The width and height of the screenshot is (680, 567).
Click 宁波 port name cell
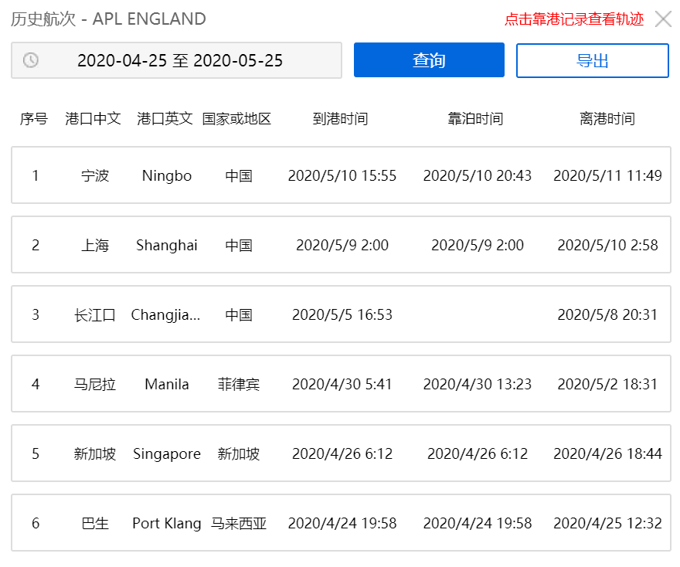click(x=95, y=175)
